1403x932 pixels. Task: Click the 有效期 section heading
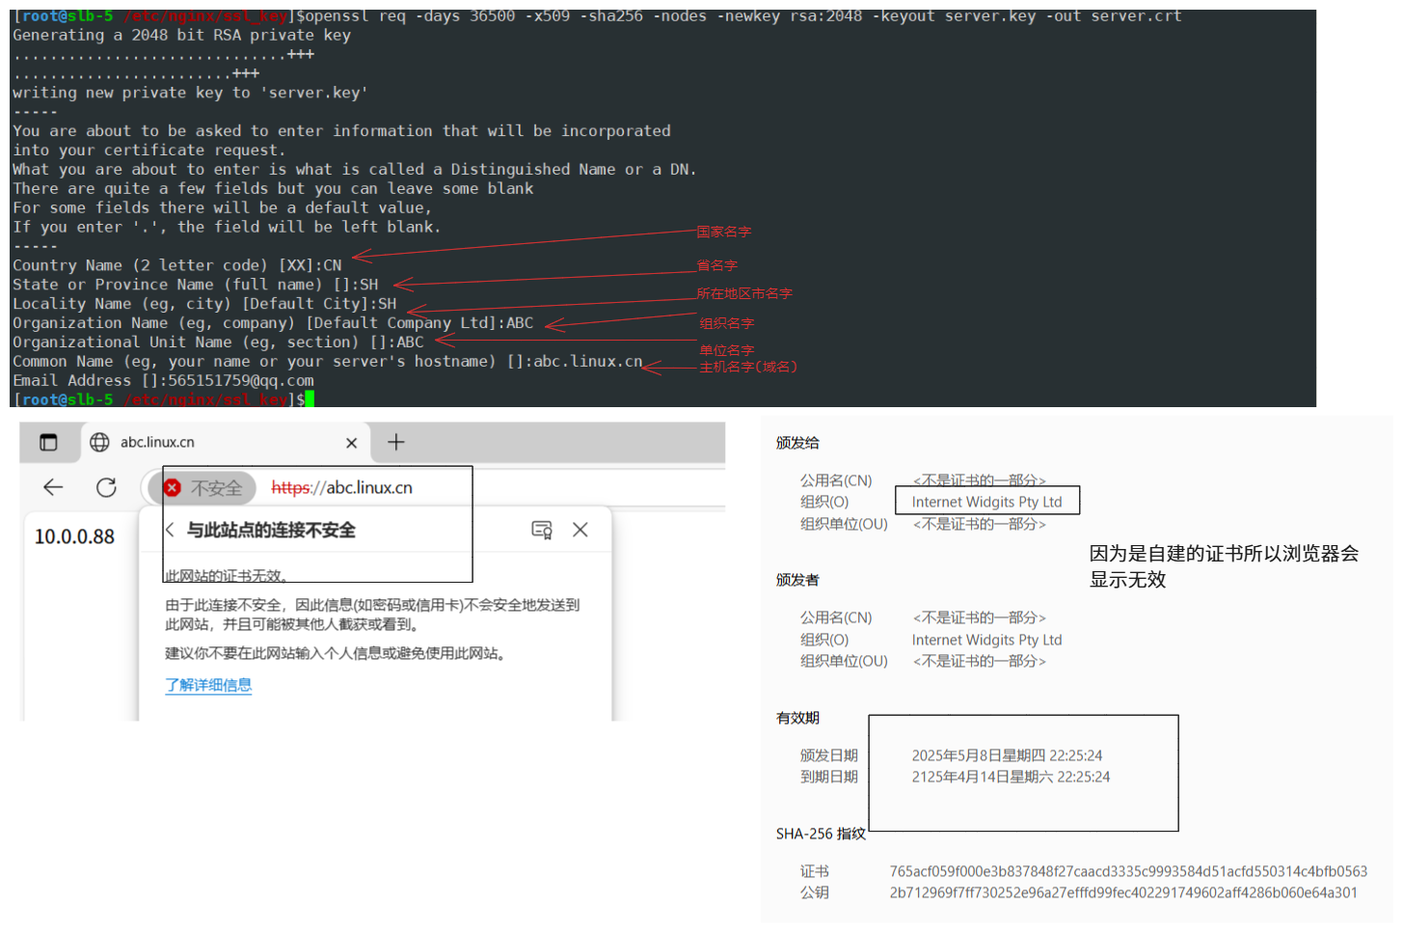point(797,718)
